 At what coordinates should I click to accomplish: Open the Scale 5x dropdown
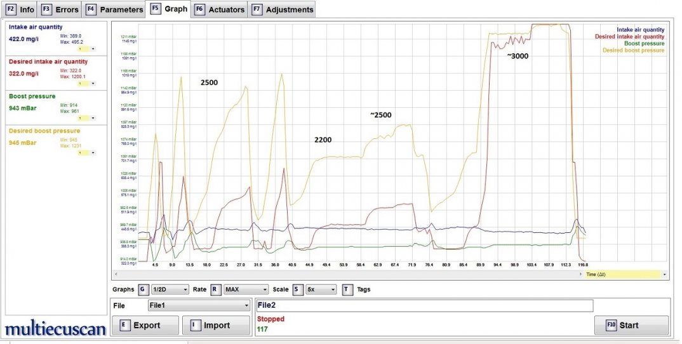point(320,289)
